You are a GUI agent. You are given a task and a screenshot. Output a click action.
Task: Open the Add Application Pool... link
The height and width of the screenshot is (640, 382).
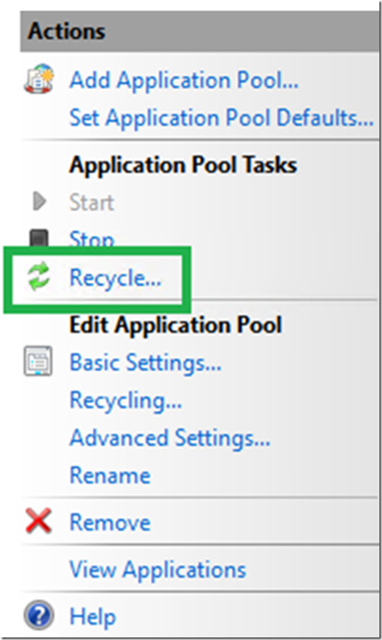[x=184, y=81]
